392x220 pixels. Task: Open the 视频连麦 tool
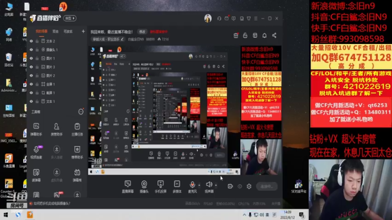(36, 152)
